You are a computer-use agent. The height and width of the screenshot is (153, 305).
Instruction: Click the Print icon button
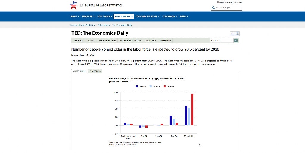coord(235,34)
